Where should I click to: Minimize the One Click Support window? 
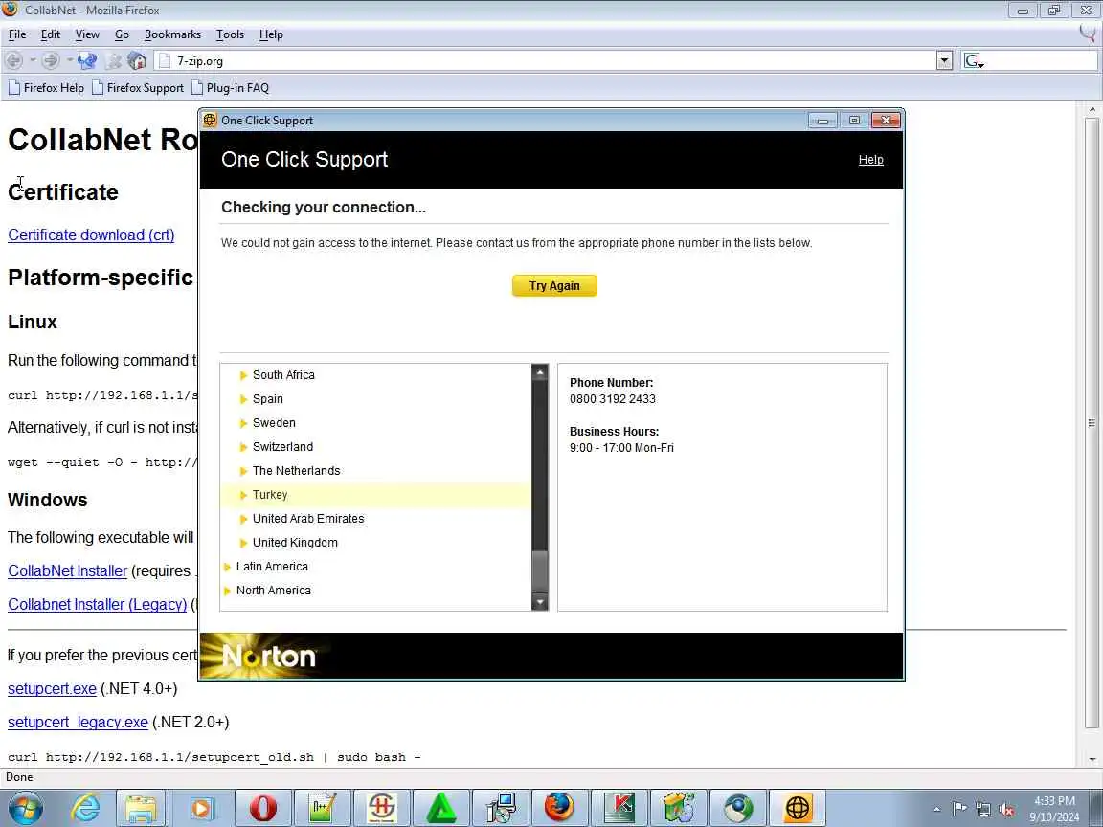coord(822,121)
